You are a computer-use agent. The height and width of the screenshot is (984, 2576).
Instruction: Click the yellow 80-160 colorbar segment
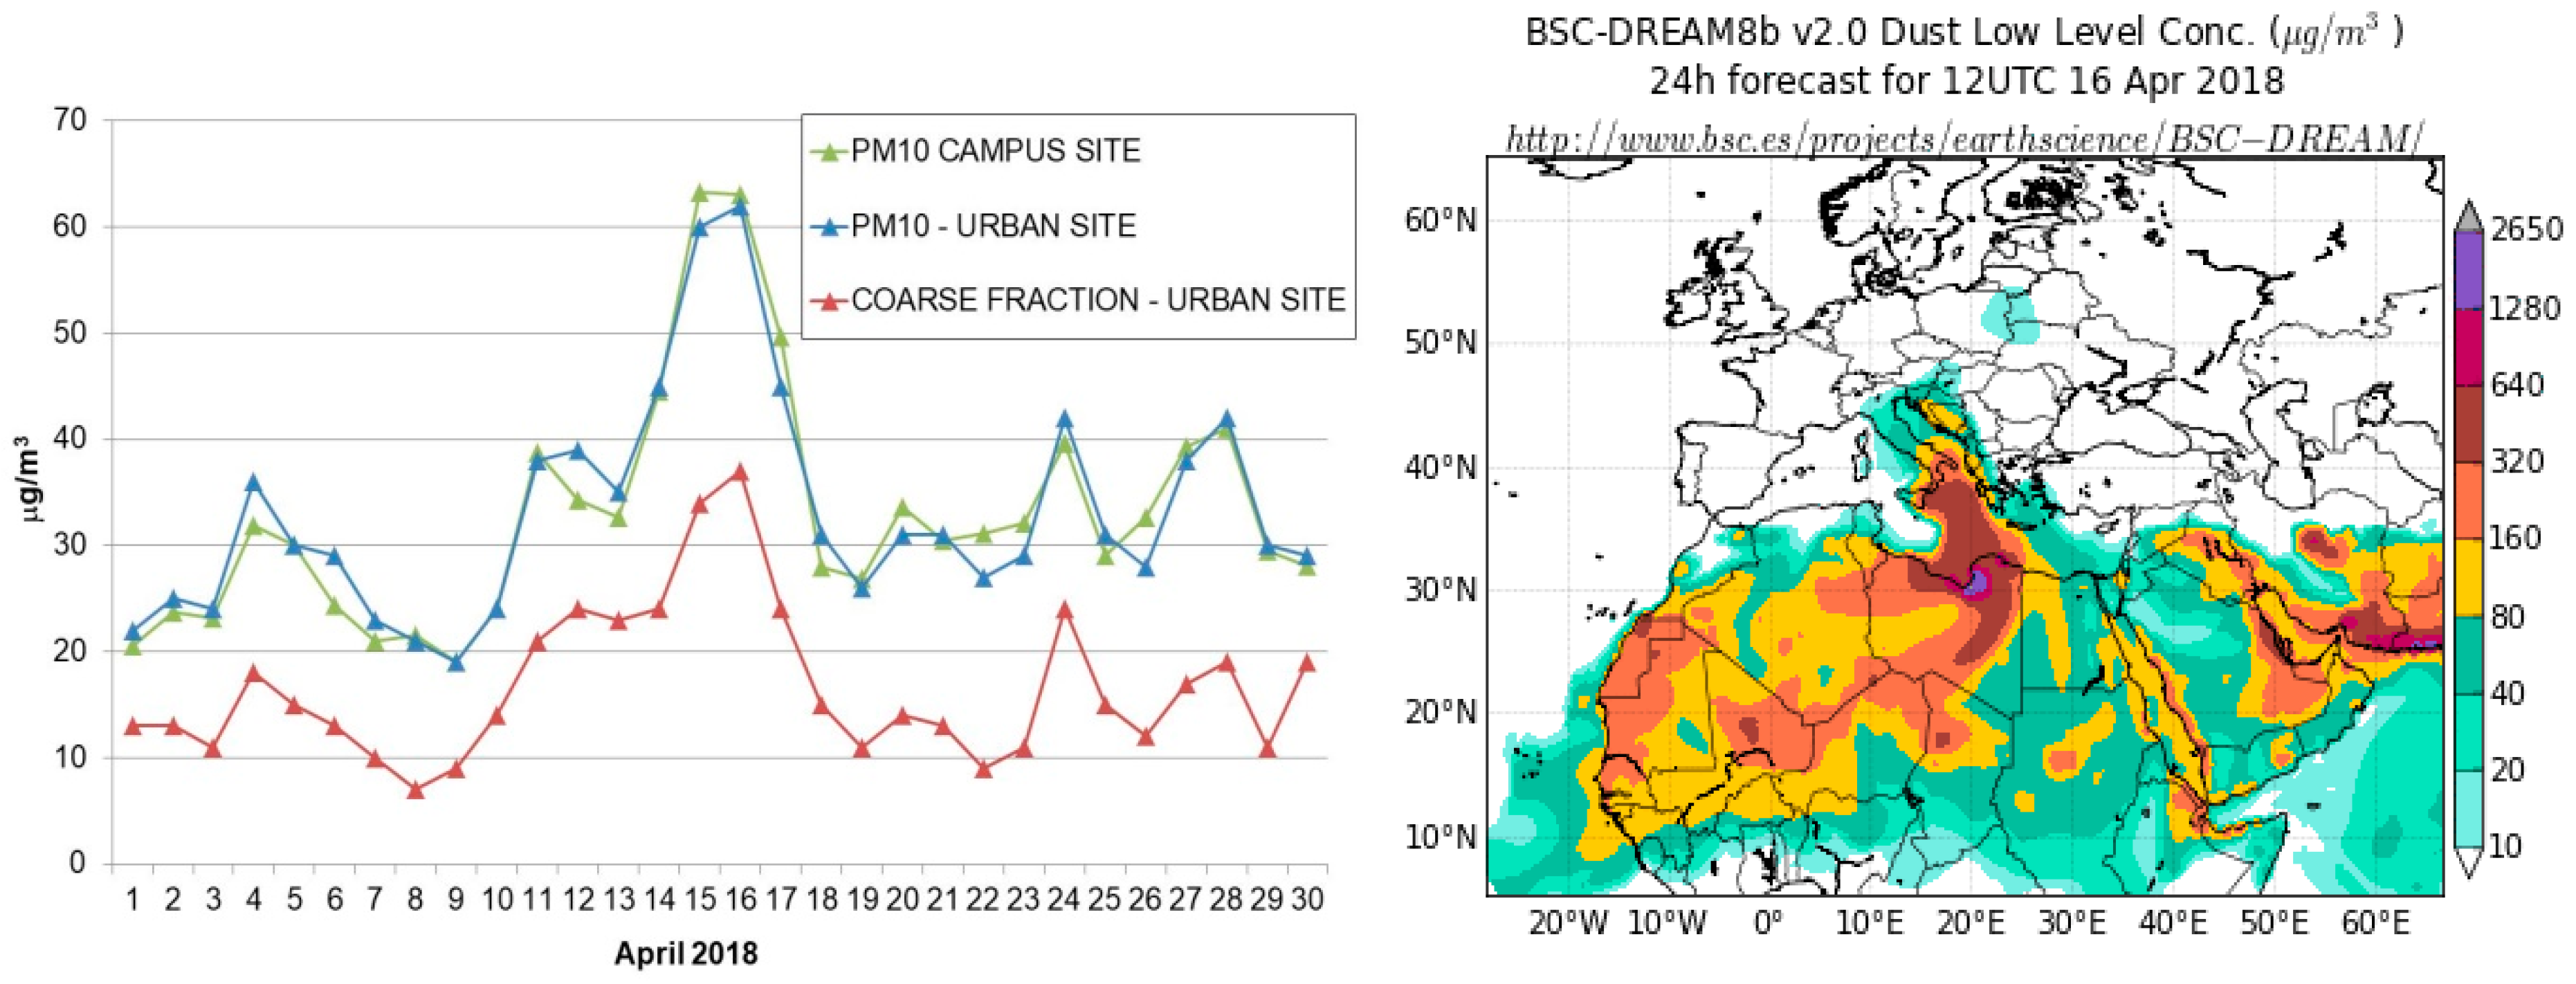click(2469, 577)
